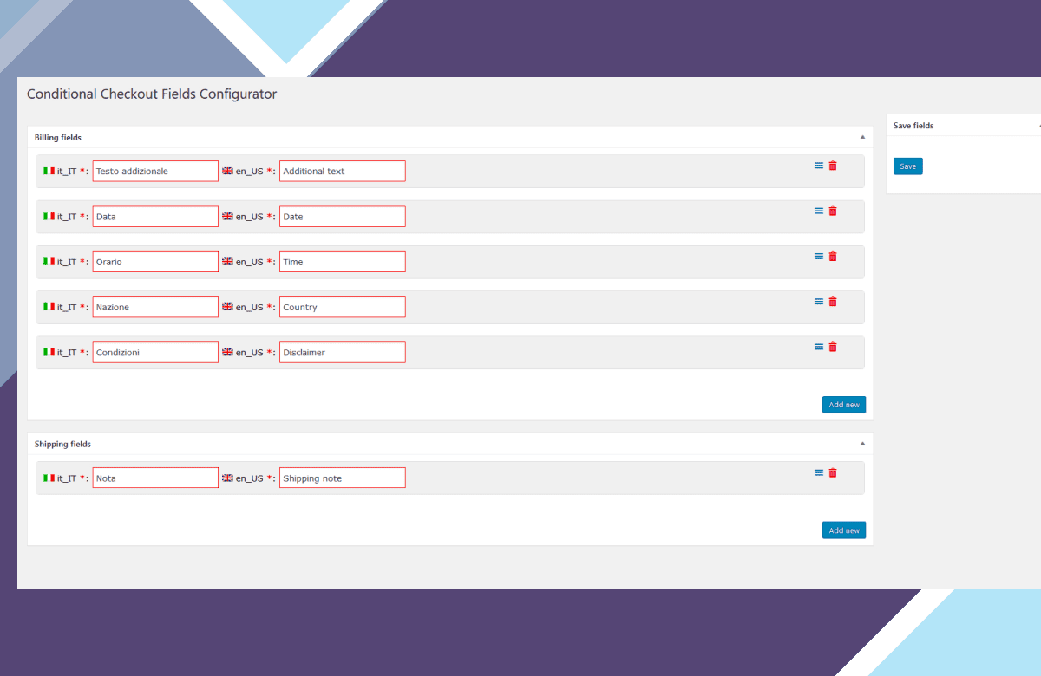Remove the Nazione / Country field
Viewport: 1041px width, 676px height.
pyautogui.click(x=833, y=302)
